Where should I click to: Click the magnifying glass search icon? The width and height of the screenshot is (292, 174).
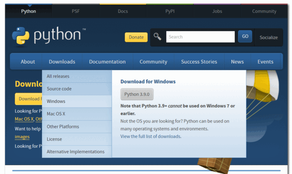(157, 37)
